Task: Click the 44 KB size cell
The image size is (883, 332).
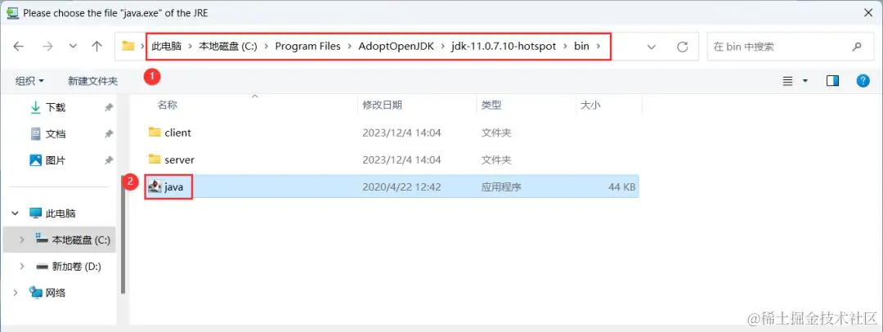Action: coord(621,186)
